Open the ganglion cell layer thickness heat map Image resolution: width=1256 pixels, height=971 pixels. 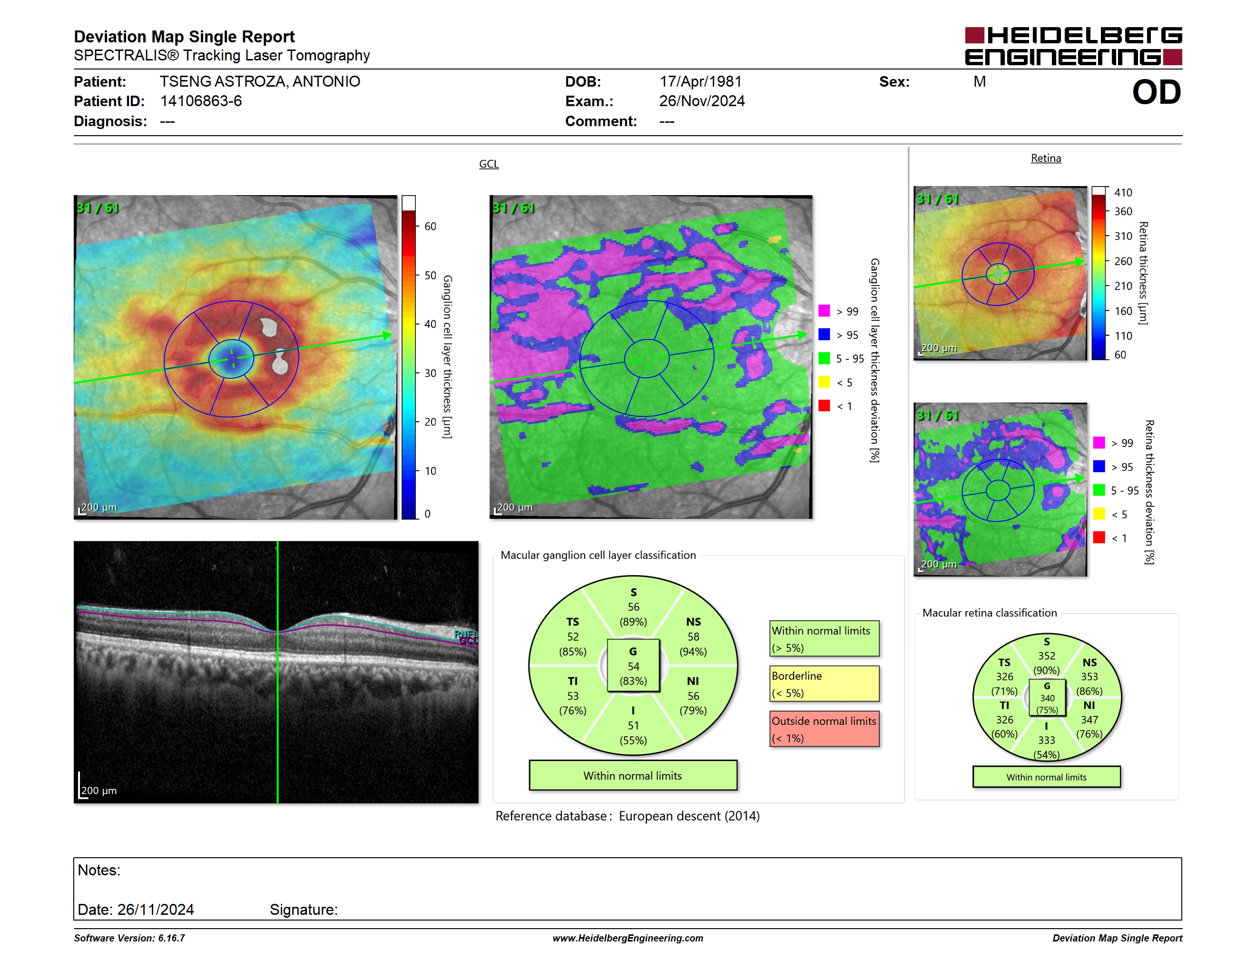(235, 357)
